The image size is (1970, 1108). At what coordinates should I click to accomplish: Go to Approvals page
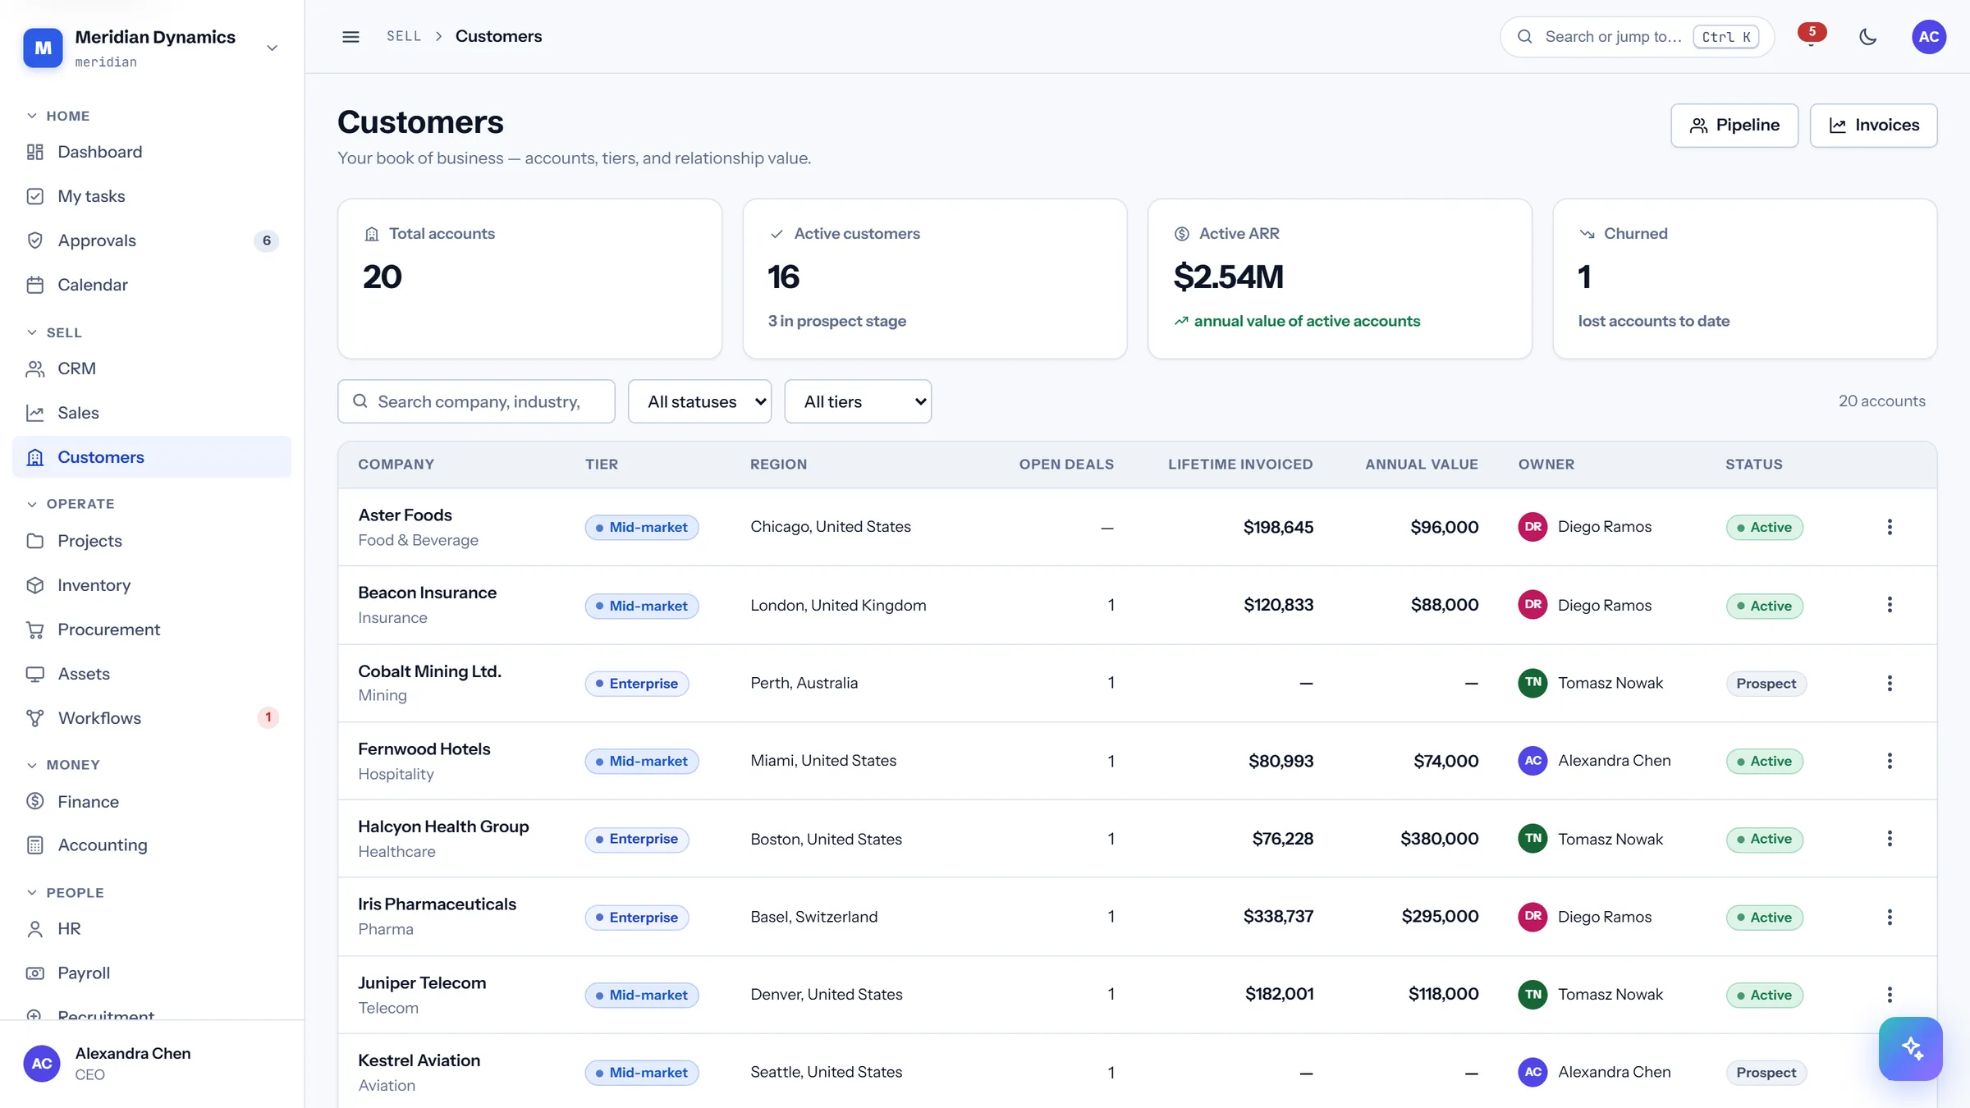[x=152, y=240]
